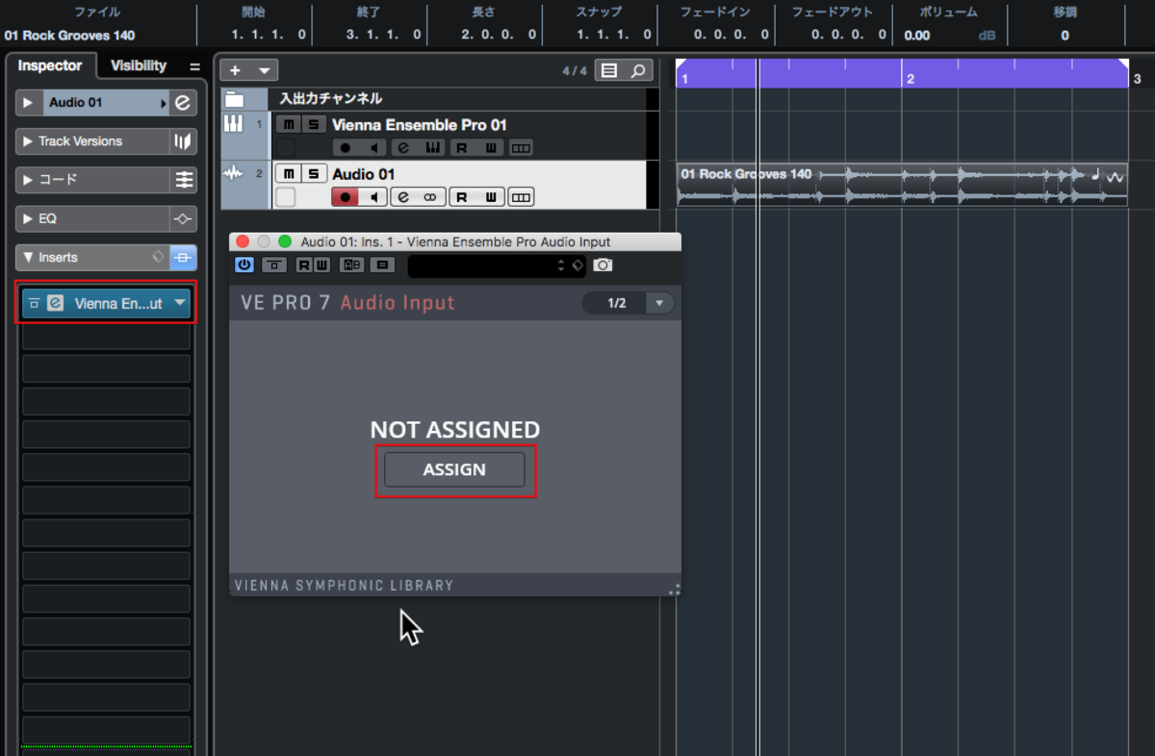
Task: Click the ASSIGN button
Action: click(454, 469)
